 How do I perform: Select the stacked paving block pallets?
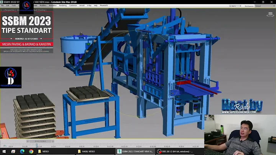pos(35,116)
